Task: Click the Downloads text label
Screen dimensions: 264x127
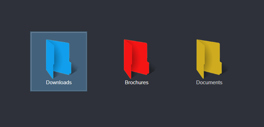Action: pyautogui.click(x=59, y=82)
